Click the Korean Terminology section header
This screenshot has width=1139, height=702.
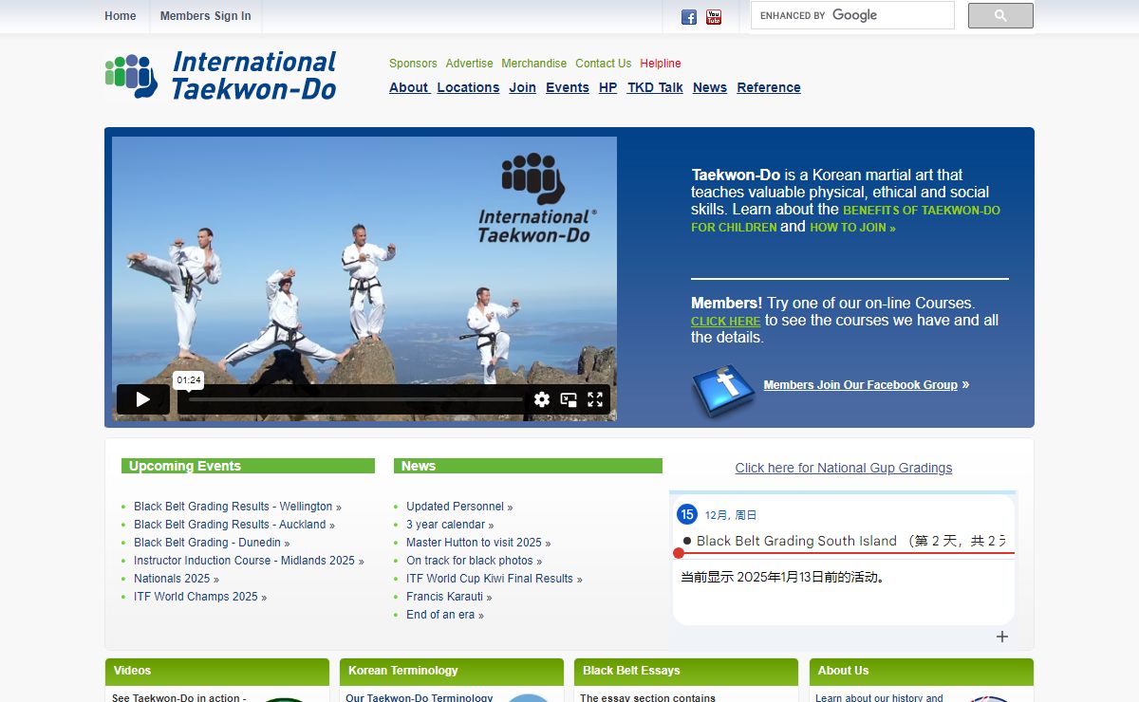coord(452,671)
